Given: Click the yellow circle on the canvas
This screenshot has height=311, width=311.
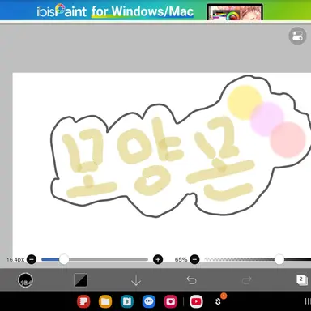Looking at the screenshot, I should coord(245,103).
